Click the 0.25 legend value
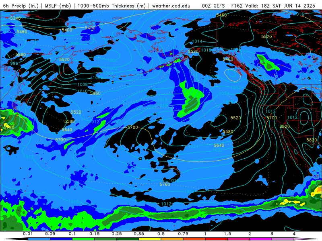Image resolution: width=322 pixels, height=241 pixels. pyautogui.click(x=117, y=234)
